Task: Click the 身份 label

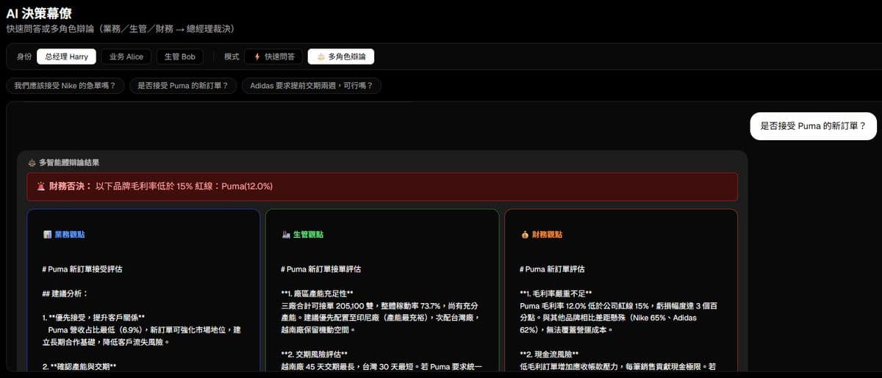Action: (24, 57)
